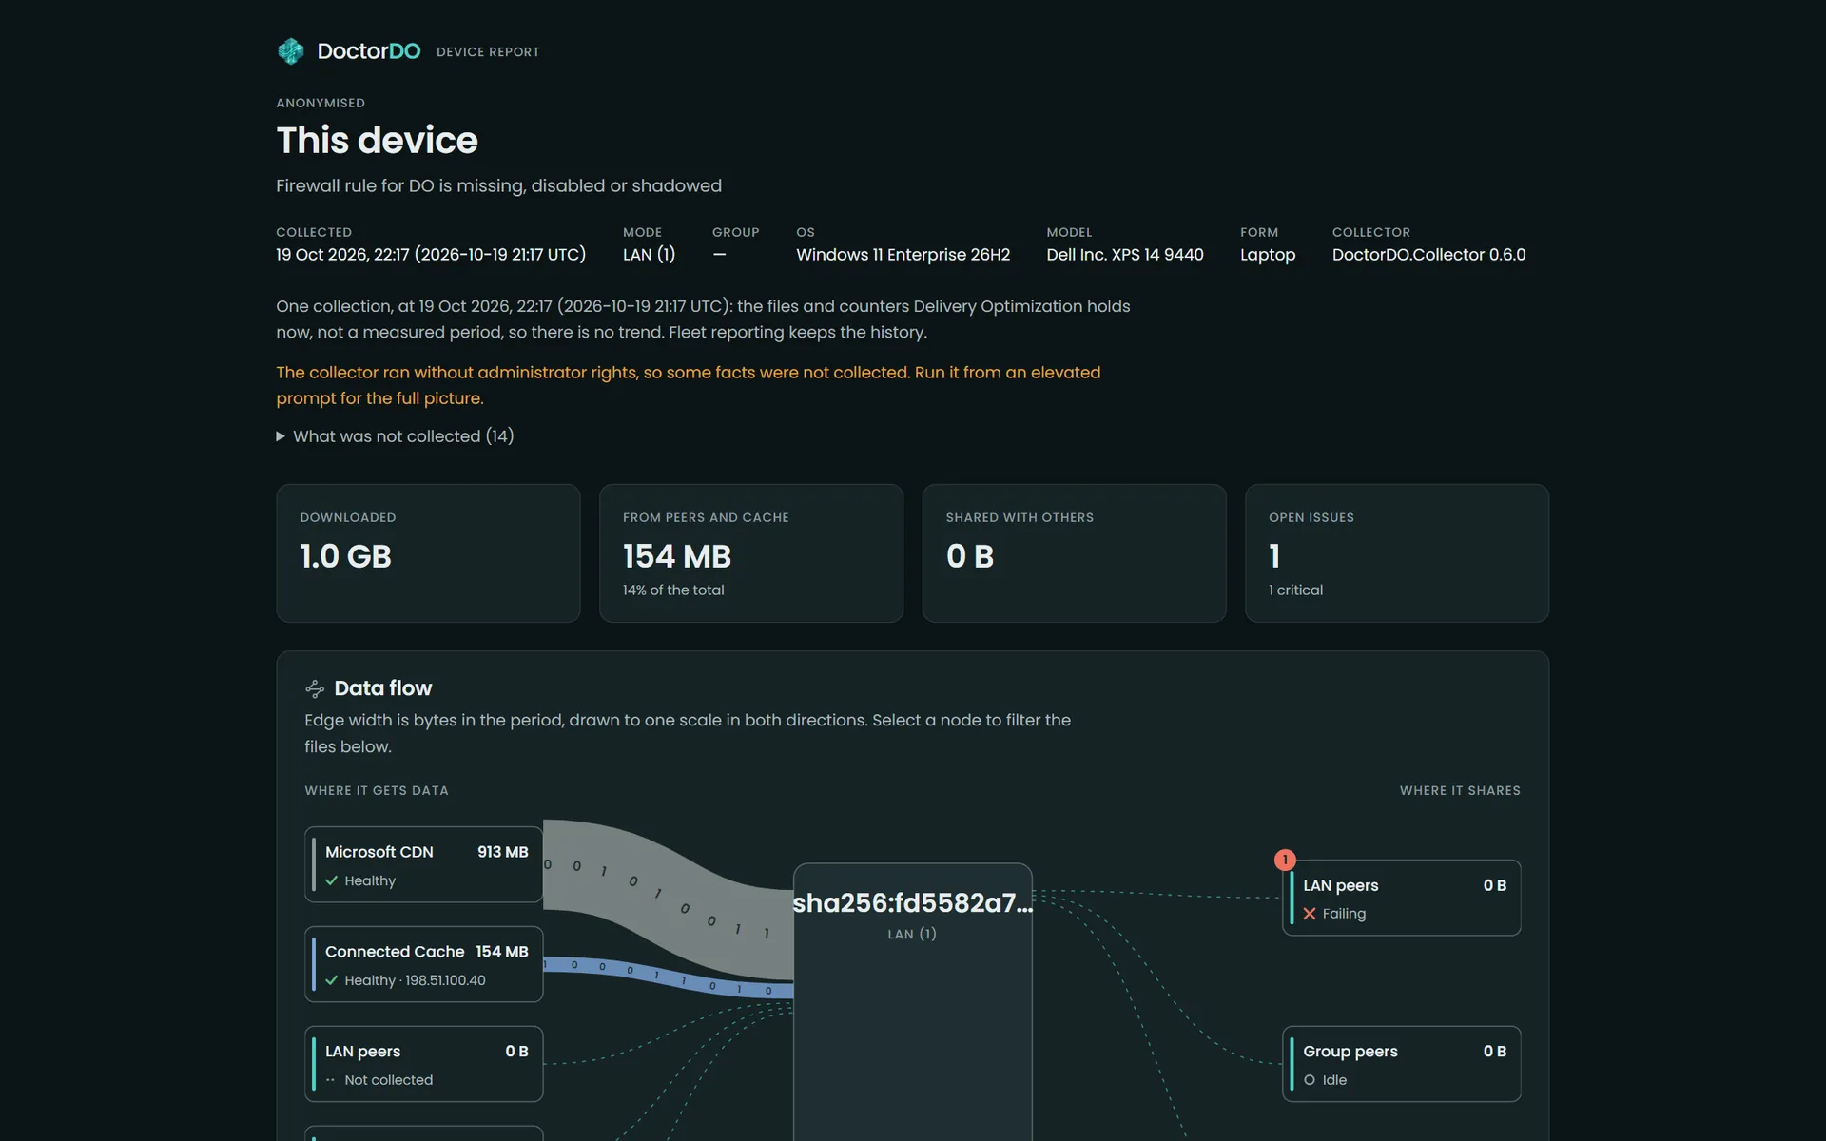Select the source LAN peers 'Not collected' node

423,1064
